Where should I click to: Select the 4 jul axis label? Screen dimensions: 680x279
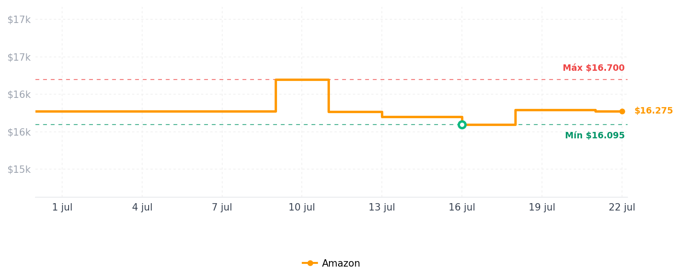[x=142, y=207]
